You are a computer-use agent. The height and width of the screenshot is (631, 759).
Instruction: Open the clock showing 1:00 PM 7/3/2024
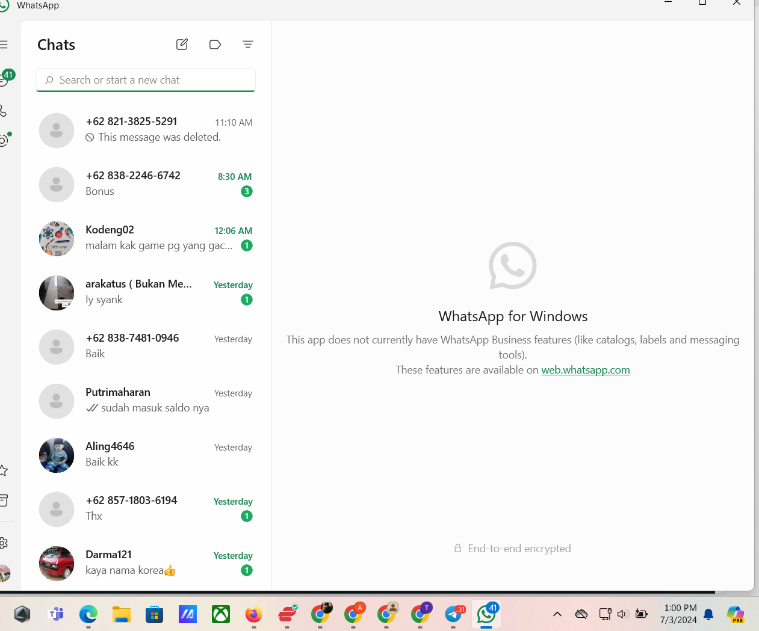678,614
